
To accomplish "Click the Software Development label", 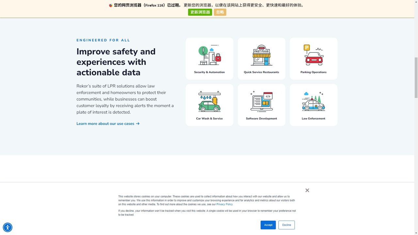I will tap(262, 118).
